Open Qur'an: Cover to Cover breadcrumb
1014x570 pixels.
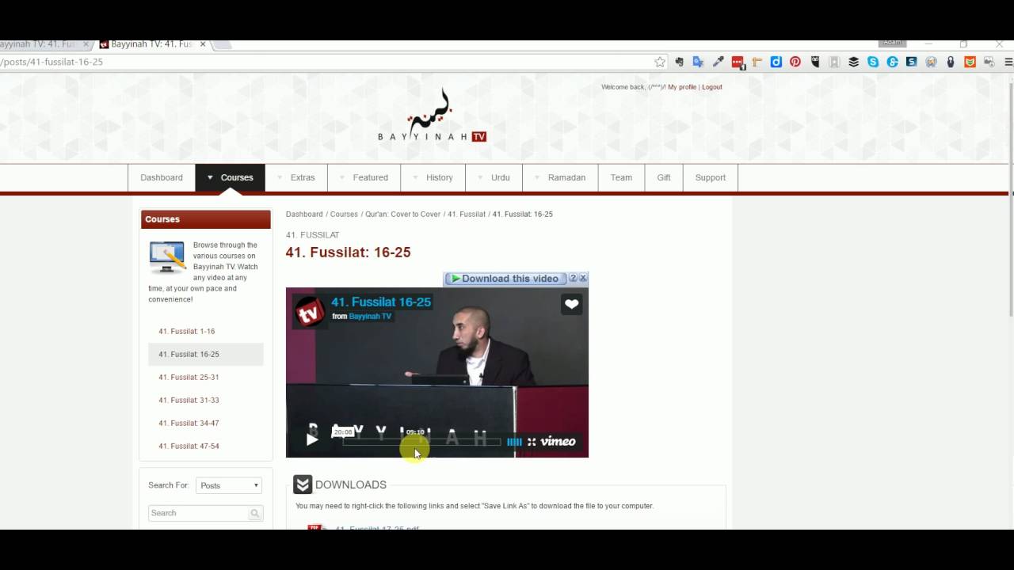point(402,215)
